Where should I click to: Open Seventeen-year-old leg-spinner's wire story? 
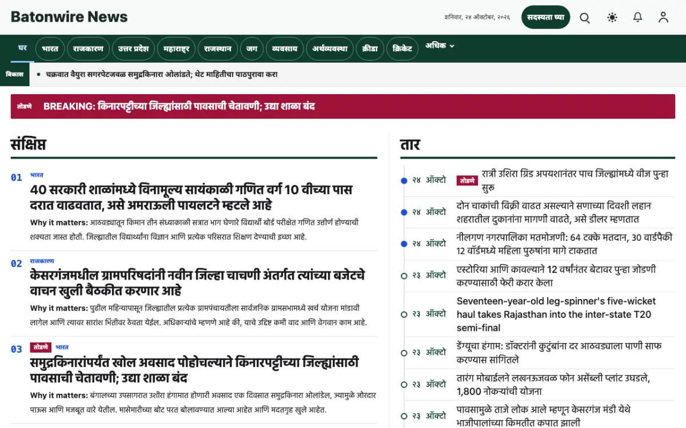(556, 314)
